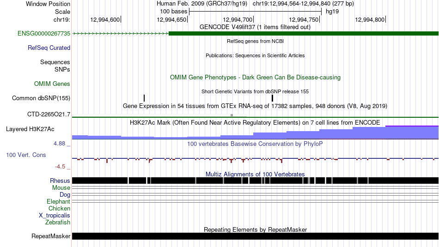The width and height of the screenshot is (439, 247).
Task: Click the X_tropicalis species label
Action: (55, 216)
